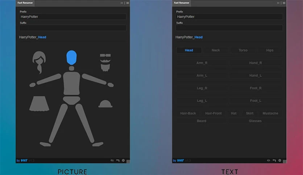The height and width of the screenshot is (175, 303).
Task: Click the figure's left-side arm shape
Action: point(49,79)
